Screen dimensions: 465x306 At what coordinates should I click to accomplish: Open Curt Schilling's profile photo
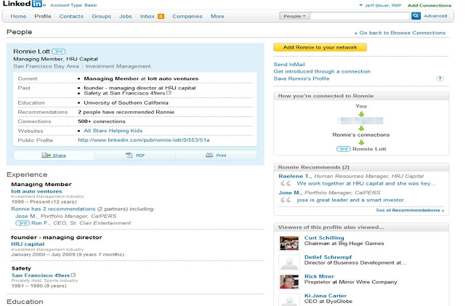point(289,243)
